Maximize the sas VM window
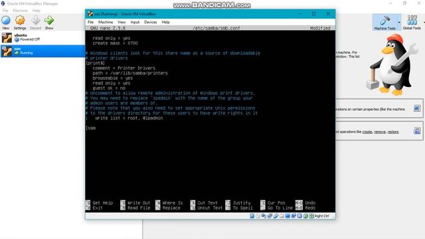Image resolution: width=425 pixels, height=239 pixels. coord(313,13)
